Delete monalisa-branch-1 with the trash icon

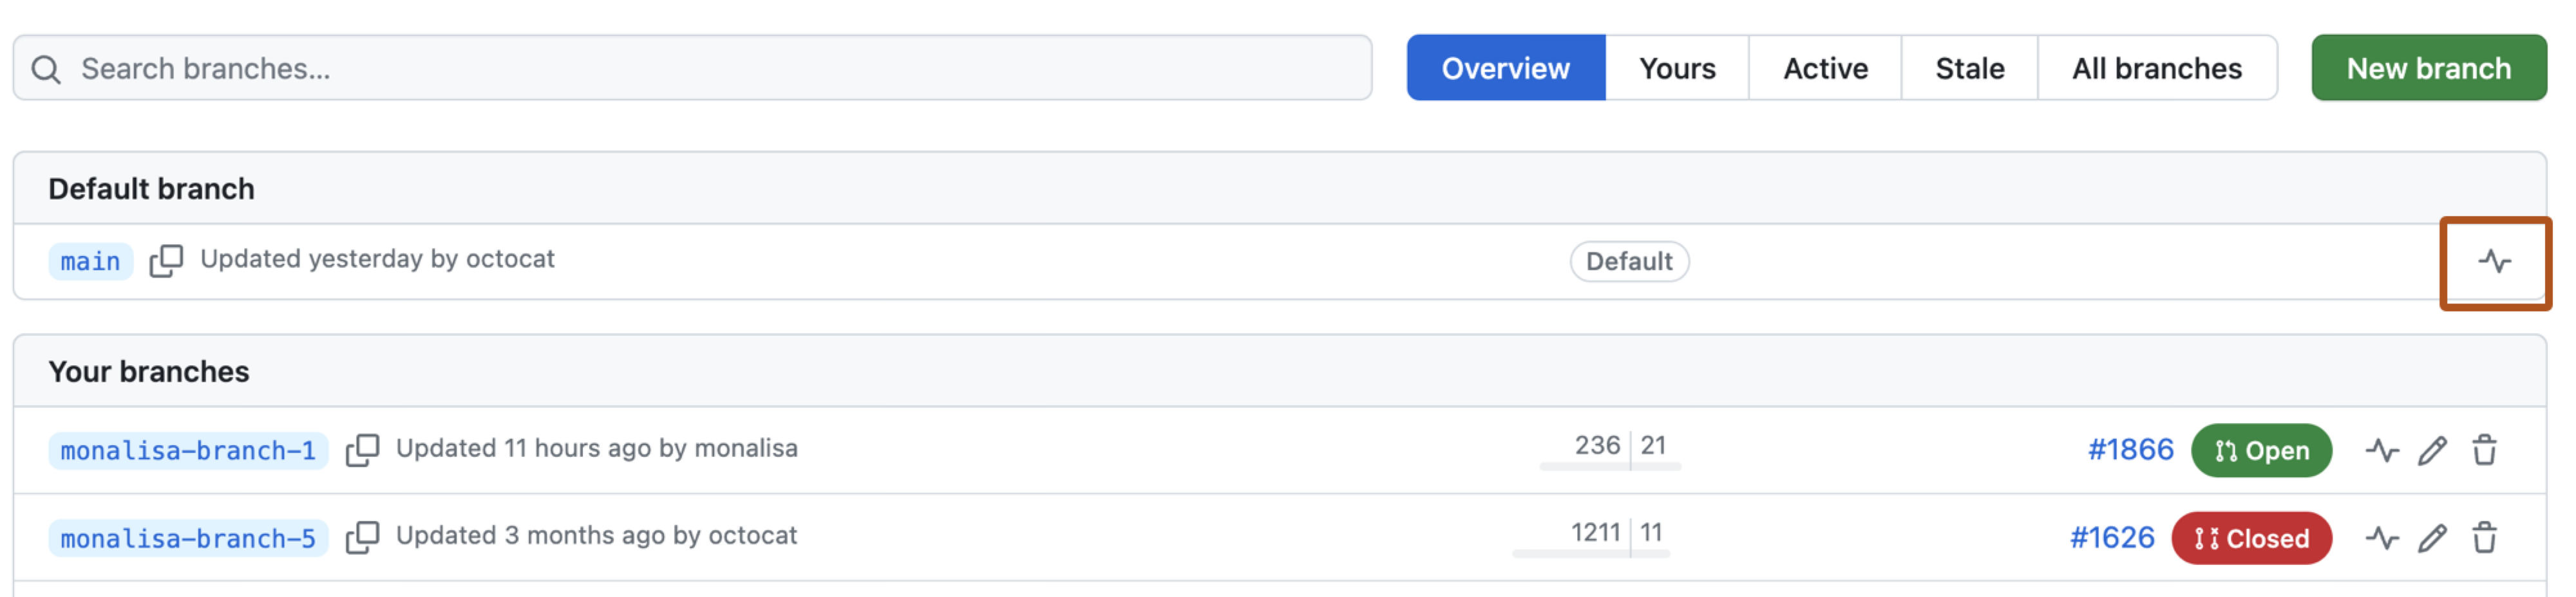click(x=2485, y=450)
